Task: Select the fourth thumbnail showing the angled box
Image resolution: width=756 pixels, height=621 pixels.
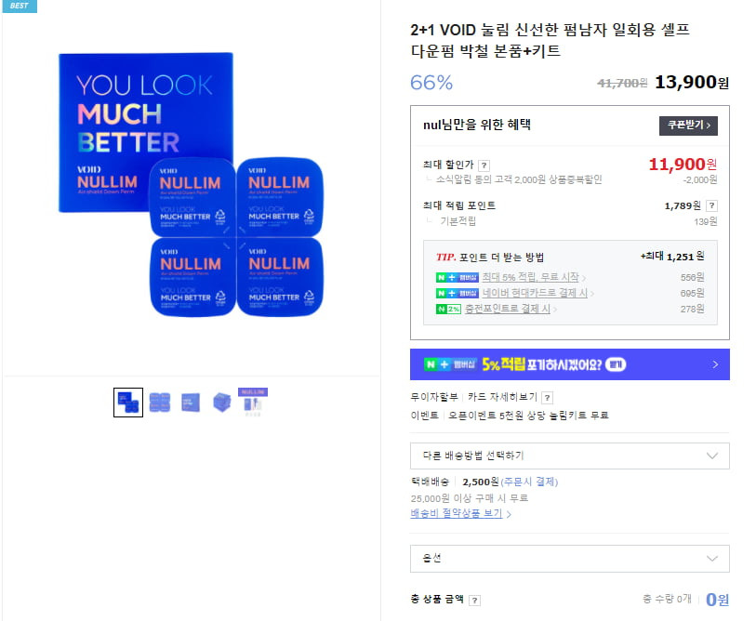Action: [222, 403]
